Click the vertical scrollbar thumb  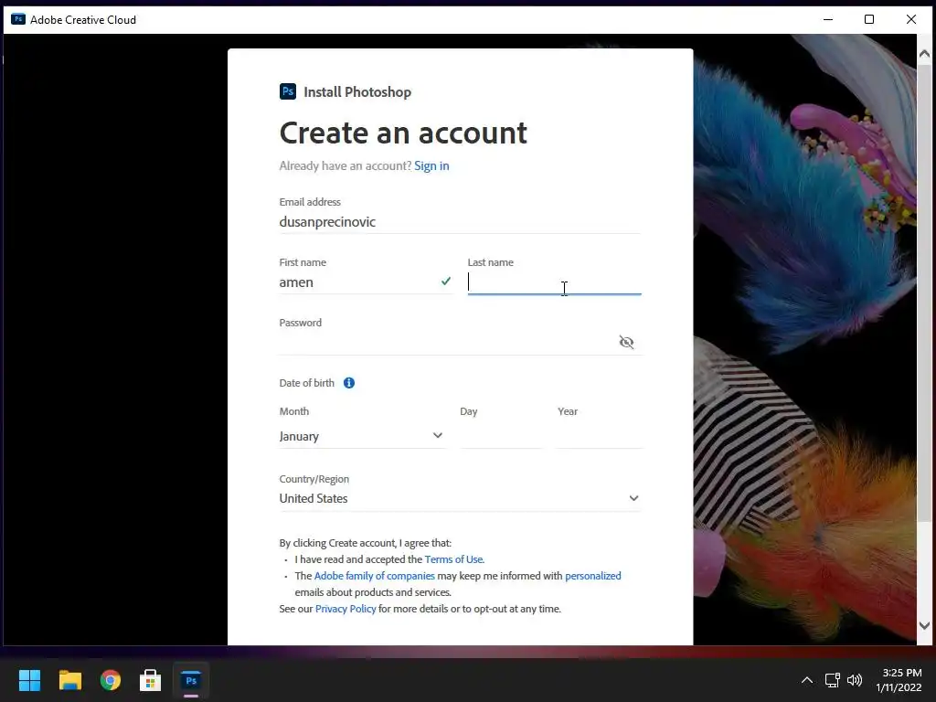pos(925,292)
